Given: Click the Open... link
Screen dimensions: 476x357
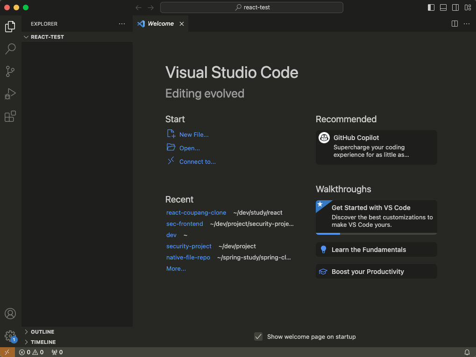Looking at the screenshot, I should pyautogui.click(x=190, y=148).
